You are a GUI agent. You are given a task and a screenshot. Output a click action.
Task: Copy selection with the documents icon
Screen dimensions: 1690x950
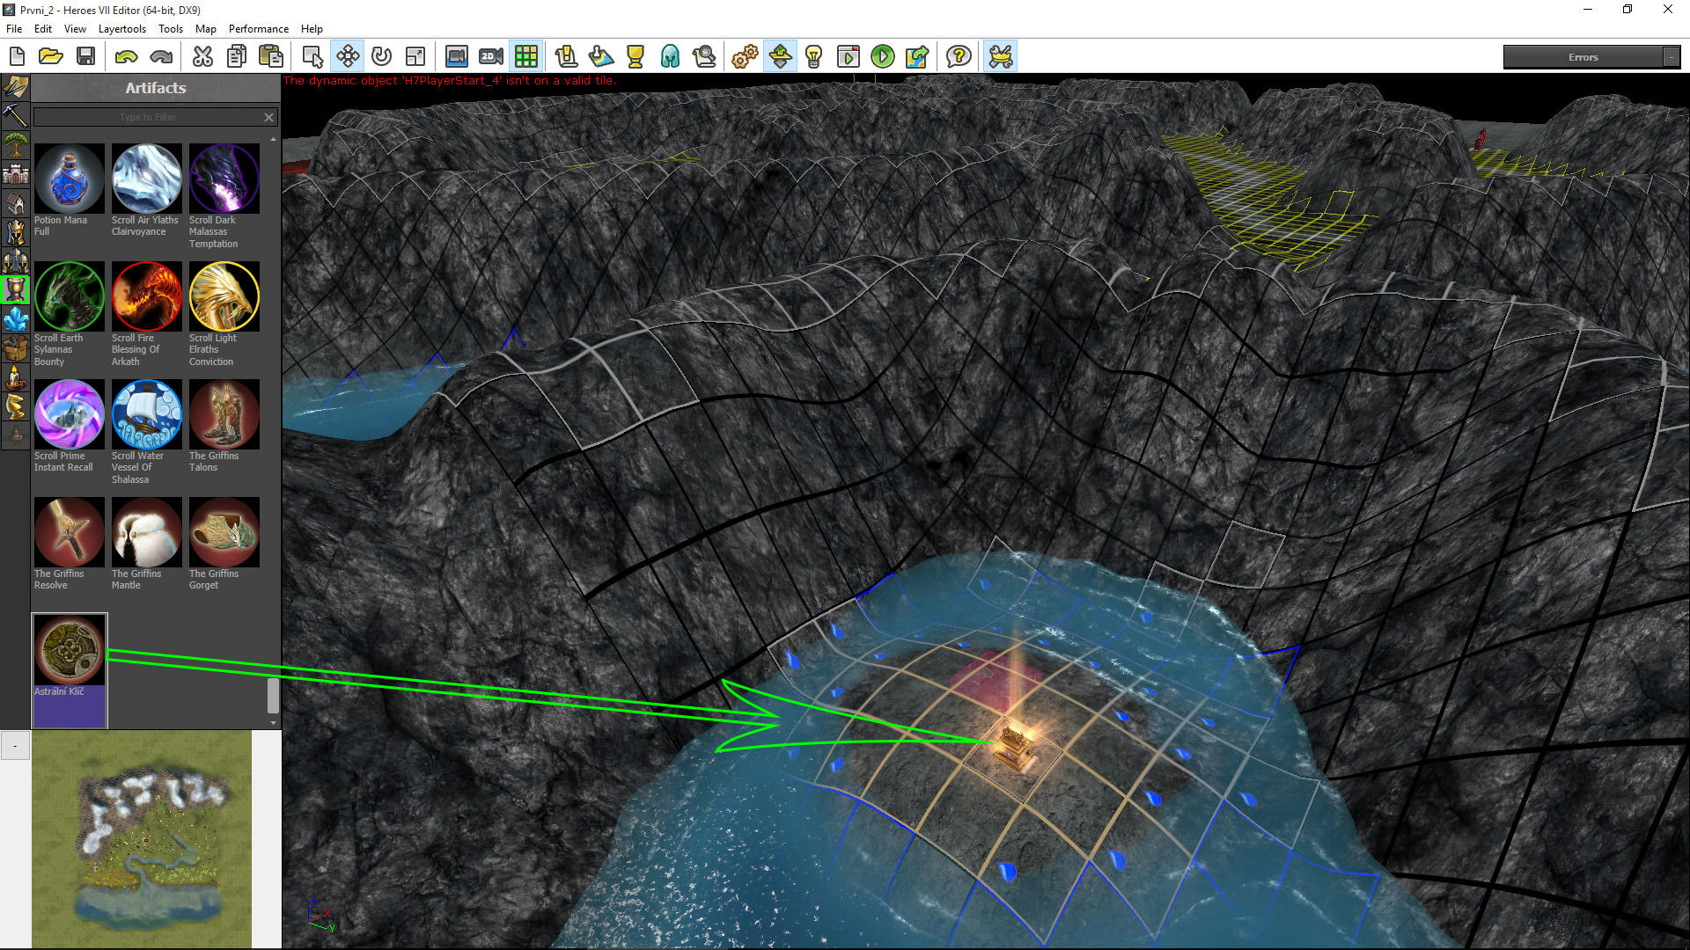pyautogui.click(x=237, y=57)
